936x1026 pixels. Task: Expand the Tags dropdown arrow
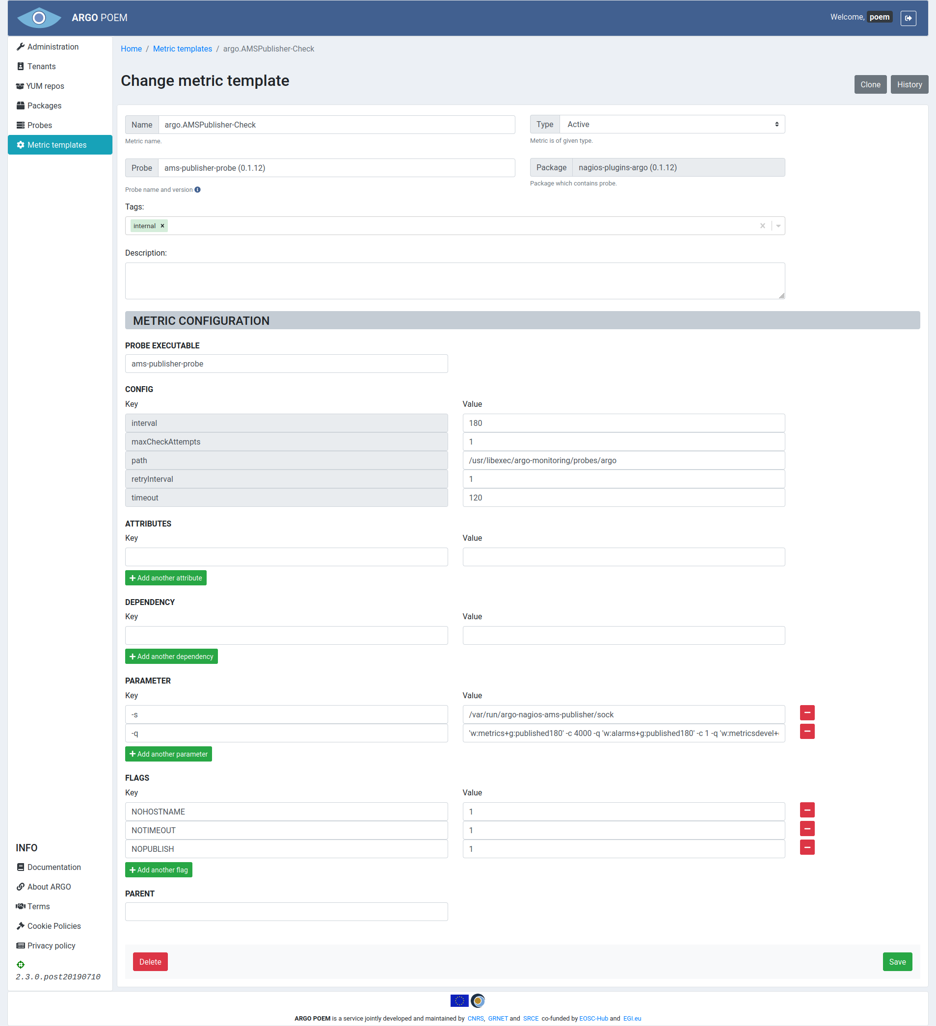pos(778,226)
